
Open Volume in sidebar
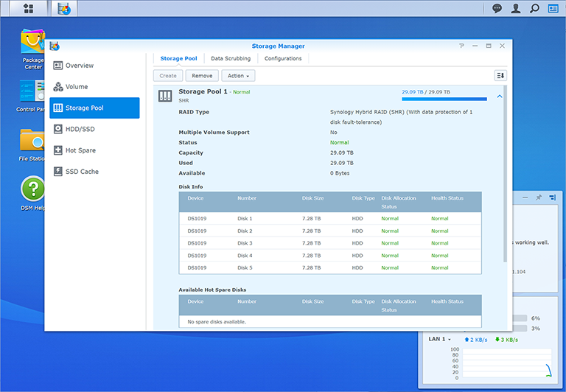click(x=94, y=87)
